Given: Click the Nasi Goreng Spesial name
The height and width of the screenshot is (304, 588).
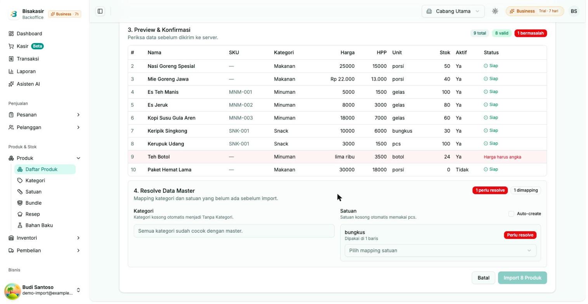Looking at the screenshot, I should pyautogui.click(x=171, y=66).
